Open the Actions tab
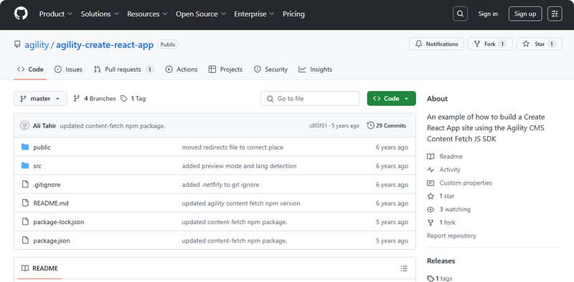 [182, 69]
